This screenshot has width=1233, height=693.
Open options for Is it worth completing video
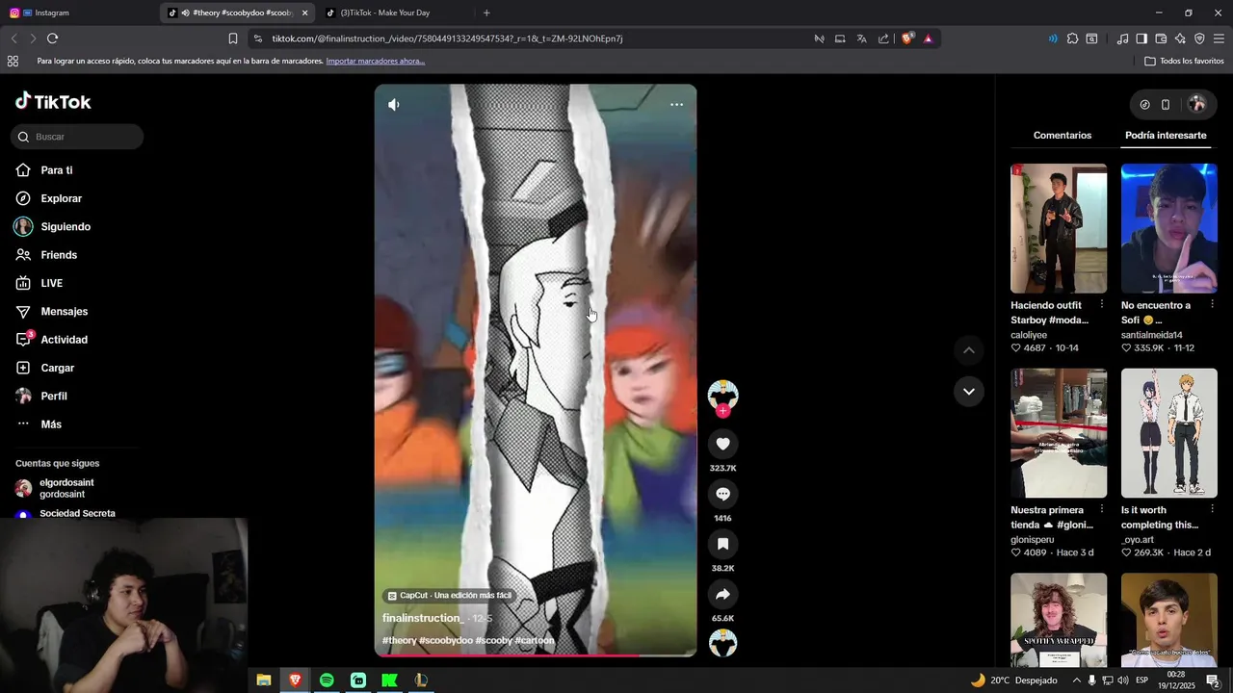point(1212,510)
